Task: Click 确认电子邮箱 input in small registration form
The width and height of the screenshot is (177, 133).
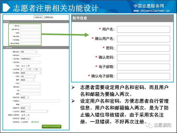Action: pyautogui.click(x=30, y=43)
